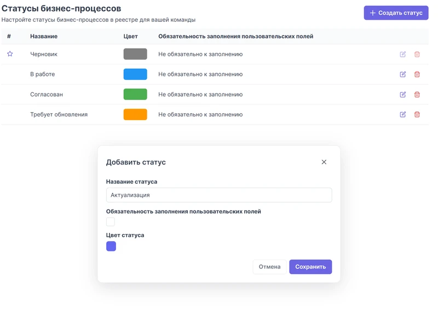
Task: Select the Требует обновления status name
Action: [x=59, y=114]
